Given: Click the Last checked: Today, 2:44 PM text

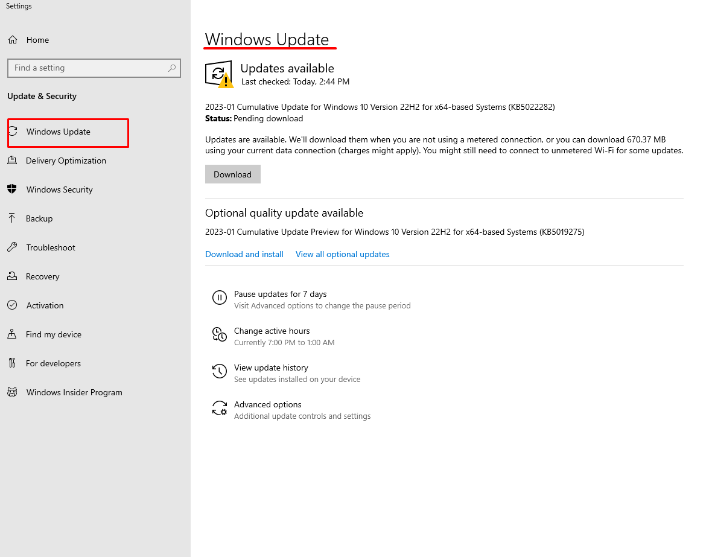Looking at the screenshot, I should [x=295, y=81].
